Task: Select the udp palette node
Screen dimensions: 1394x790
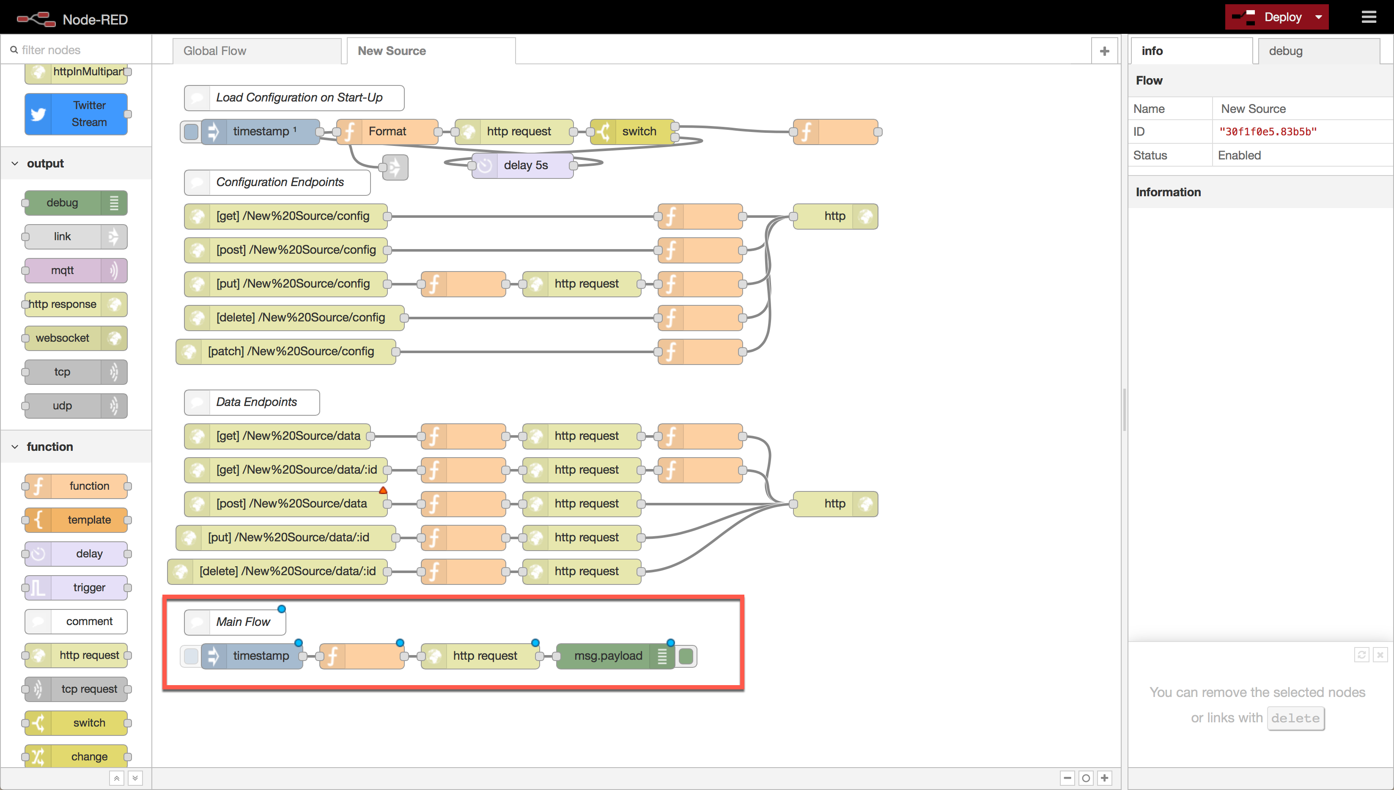Action: tap(76, 406)
